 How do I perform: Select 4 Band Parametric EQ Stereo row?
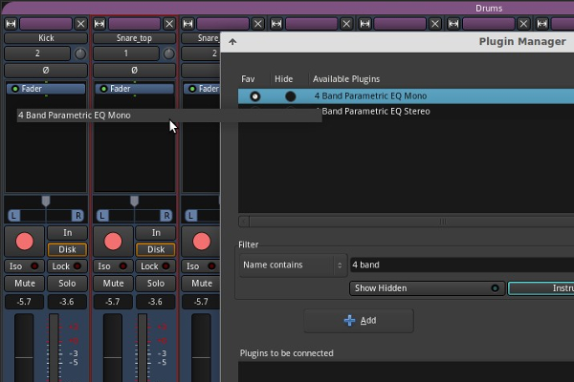point(406,112)
